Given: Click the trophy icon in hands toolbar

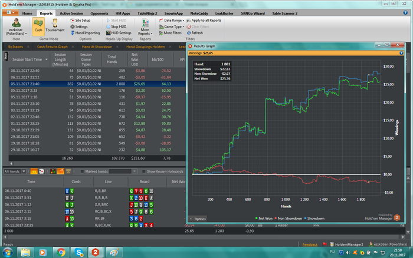Looking at the screenshot, I should pos(68,171).
